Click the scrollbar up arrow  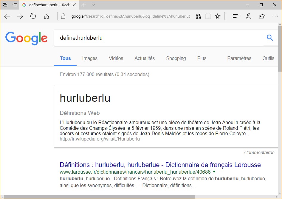click(280, 24)
